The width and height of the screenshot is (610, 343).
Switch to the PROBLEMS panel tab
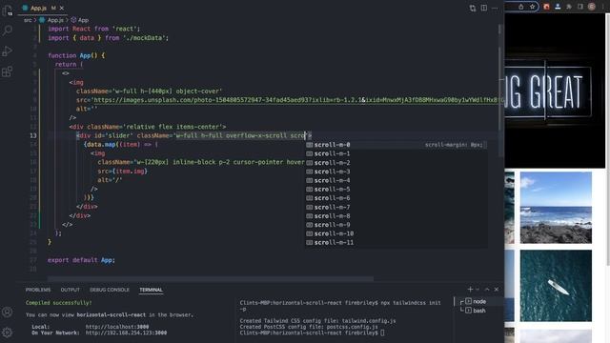[x=38, y=290]
